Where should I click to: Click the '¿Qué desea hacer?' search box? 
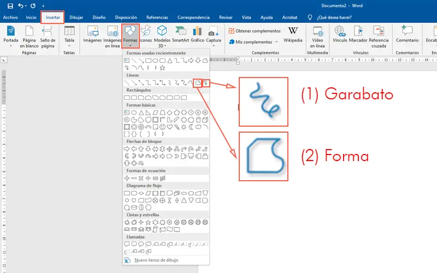coord(334,17)
